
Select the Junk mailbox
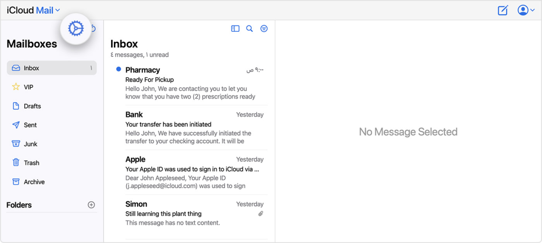point(51,144)
